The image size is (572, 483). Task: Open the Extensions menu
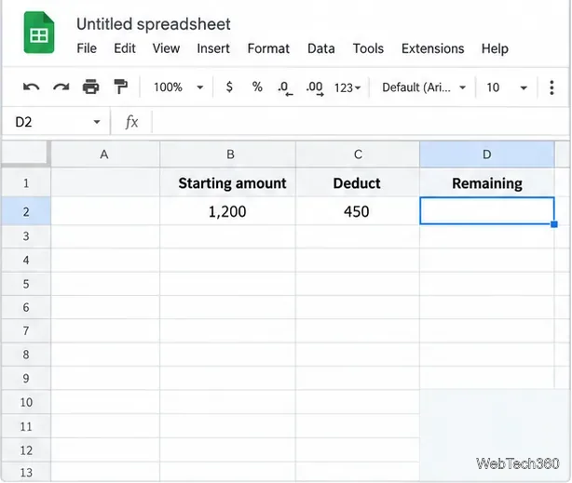coord(432,48)
